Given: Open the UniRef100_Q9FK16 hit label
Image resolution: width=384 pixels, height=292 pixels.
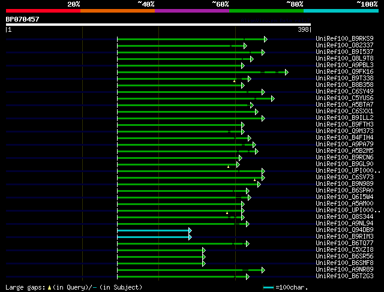Looking at the screenshot, I should (344, 72).
